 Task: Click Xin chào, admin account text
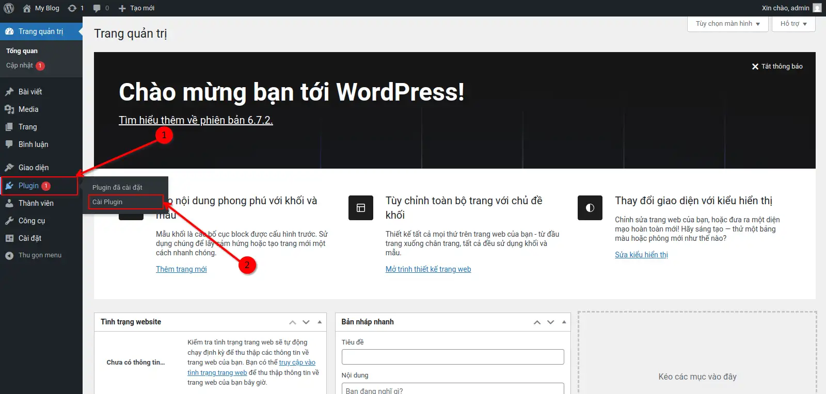point(785,8)
